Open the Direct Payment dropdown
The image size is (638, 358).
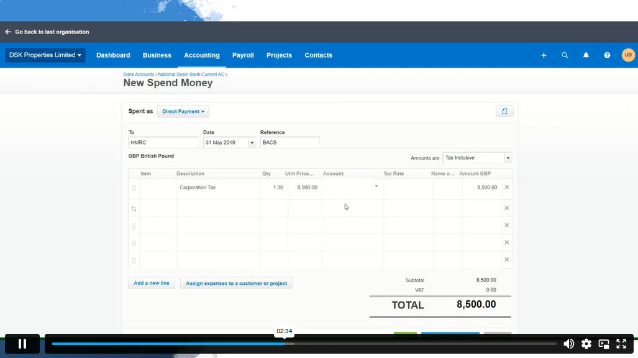click(x=183, y=112)
